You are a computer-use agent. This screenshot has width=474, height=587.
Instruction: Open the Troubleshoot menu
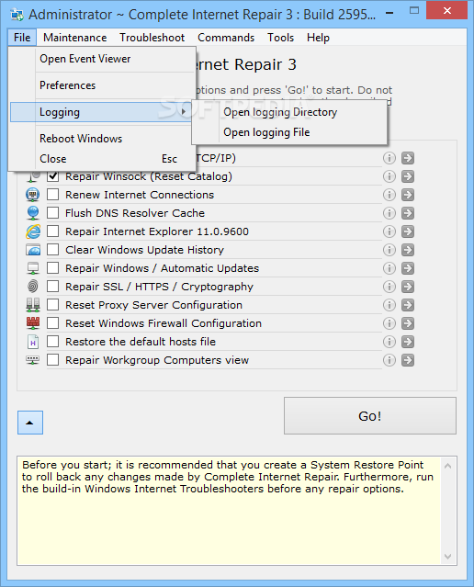point(152,38)
